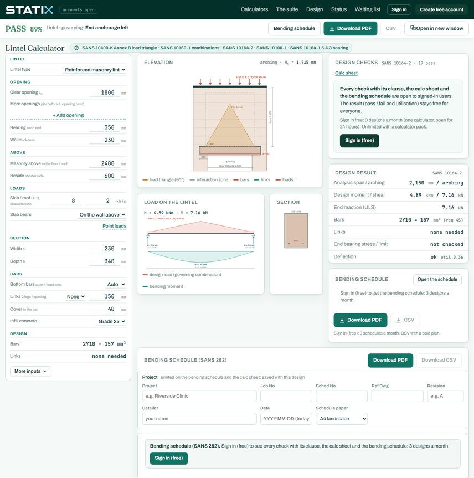Edit the Wall thickness field

pos(105,140)
